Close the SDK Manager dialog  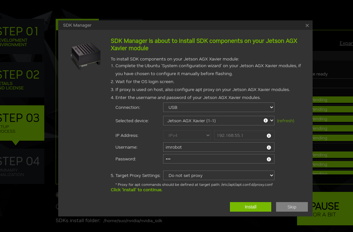coord(307,25)
